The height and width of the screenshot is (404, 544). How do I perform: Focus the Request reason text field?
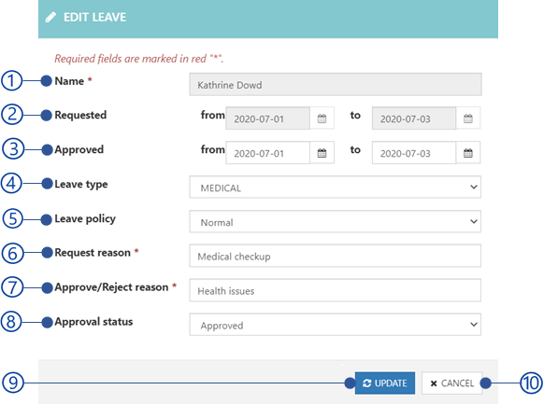336,256
